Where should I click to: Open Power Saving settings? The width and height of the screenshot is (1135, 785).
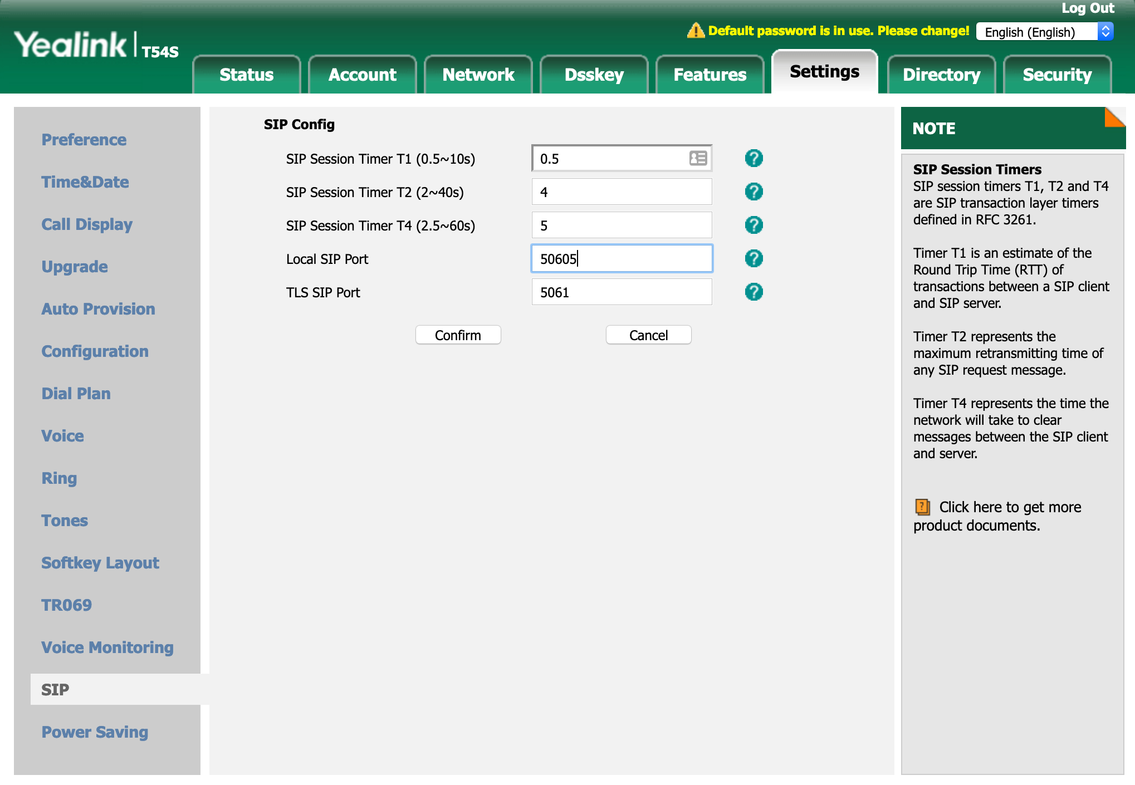(95, 732)
